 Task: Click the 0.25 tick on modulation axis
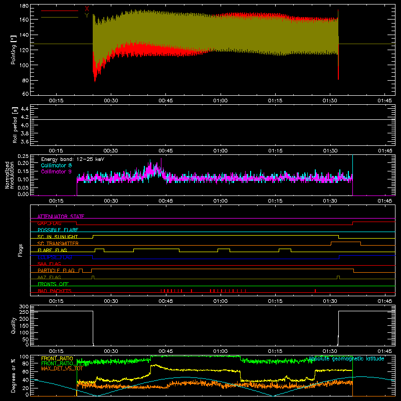pos(23,156)
